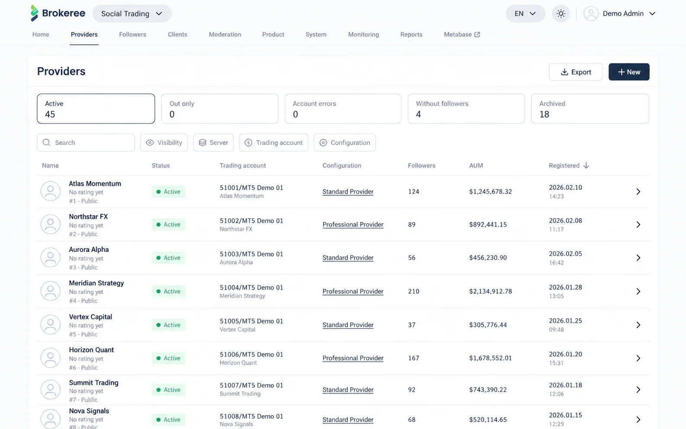
Task: Click the Brokeree logo icon
Action: 35,13
